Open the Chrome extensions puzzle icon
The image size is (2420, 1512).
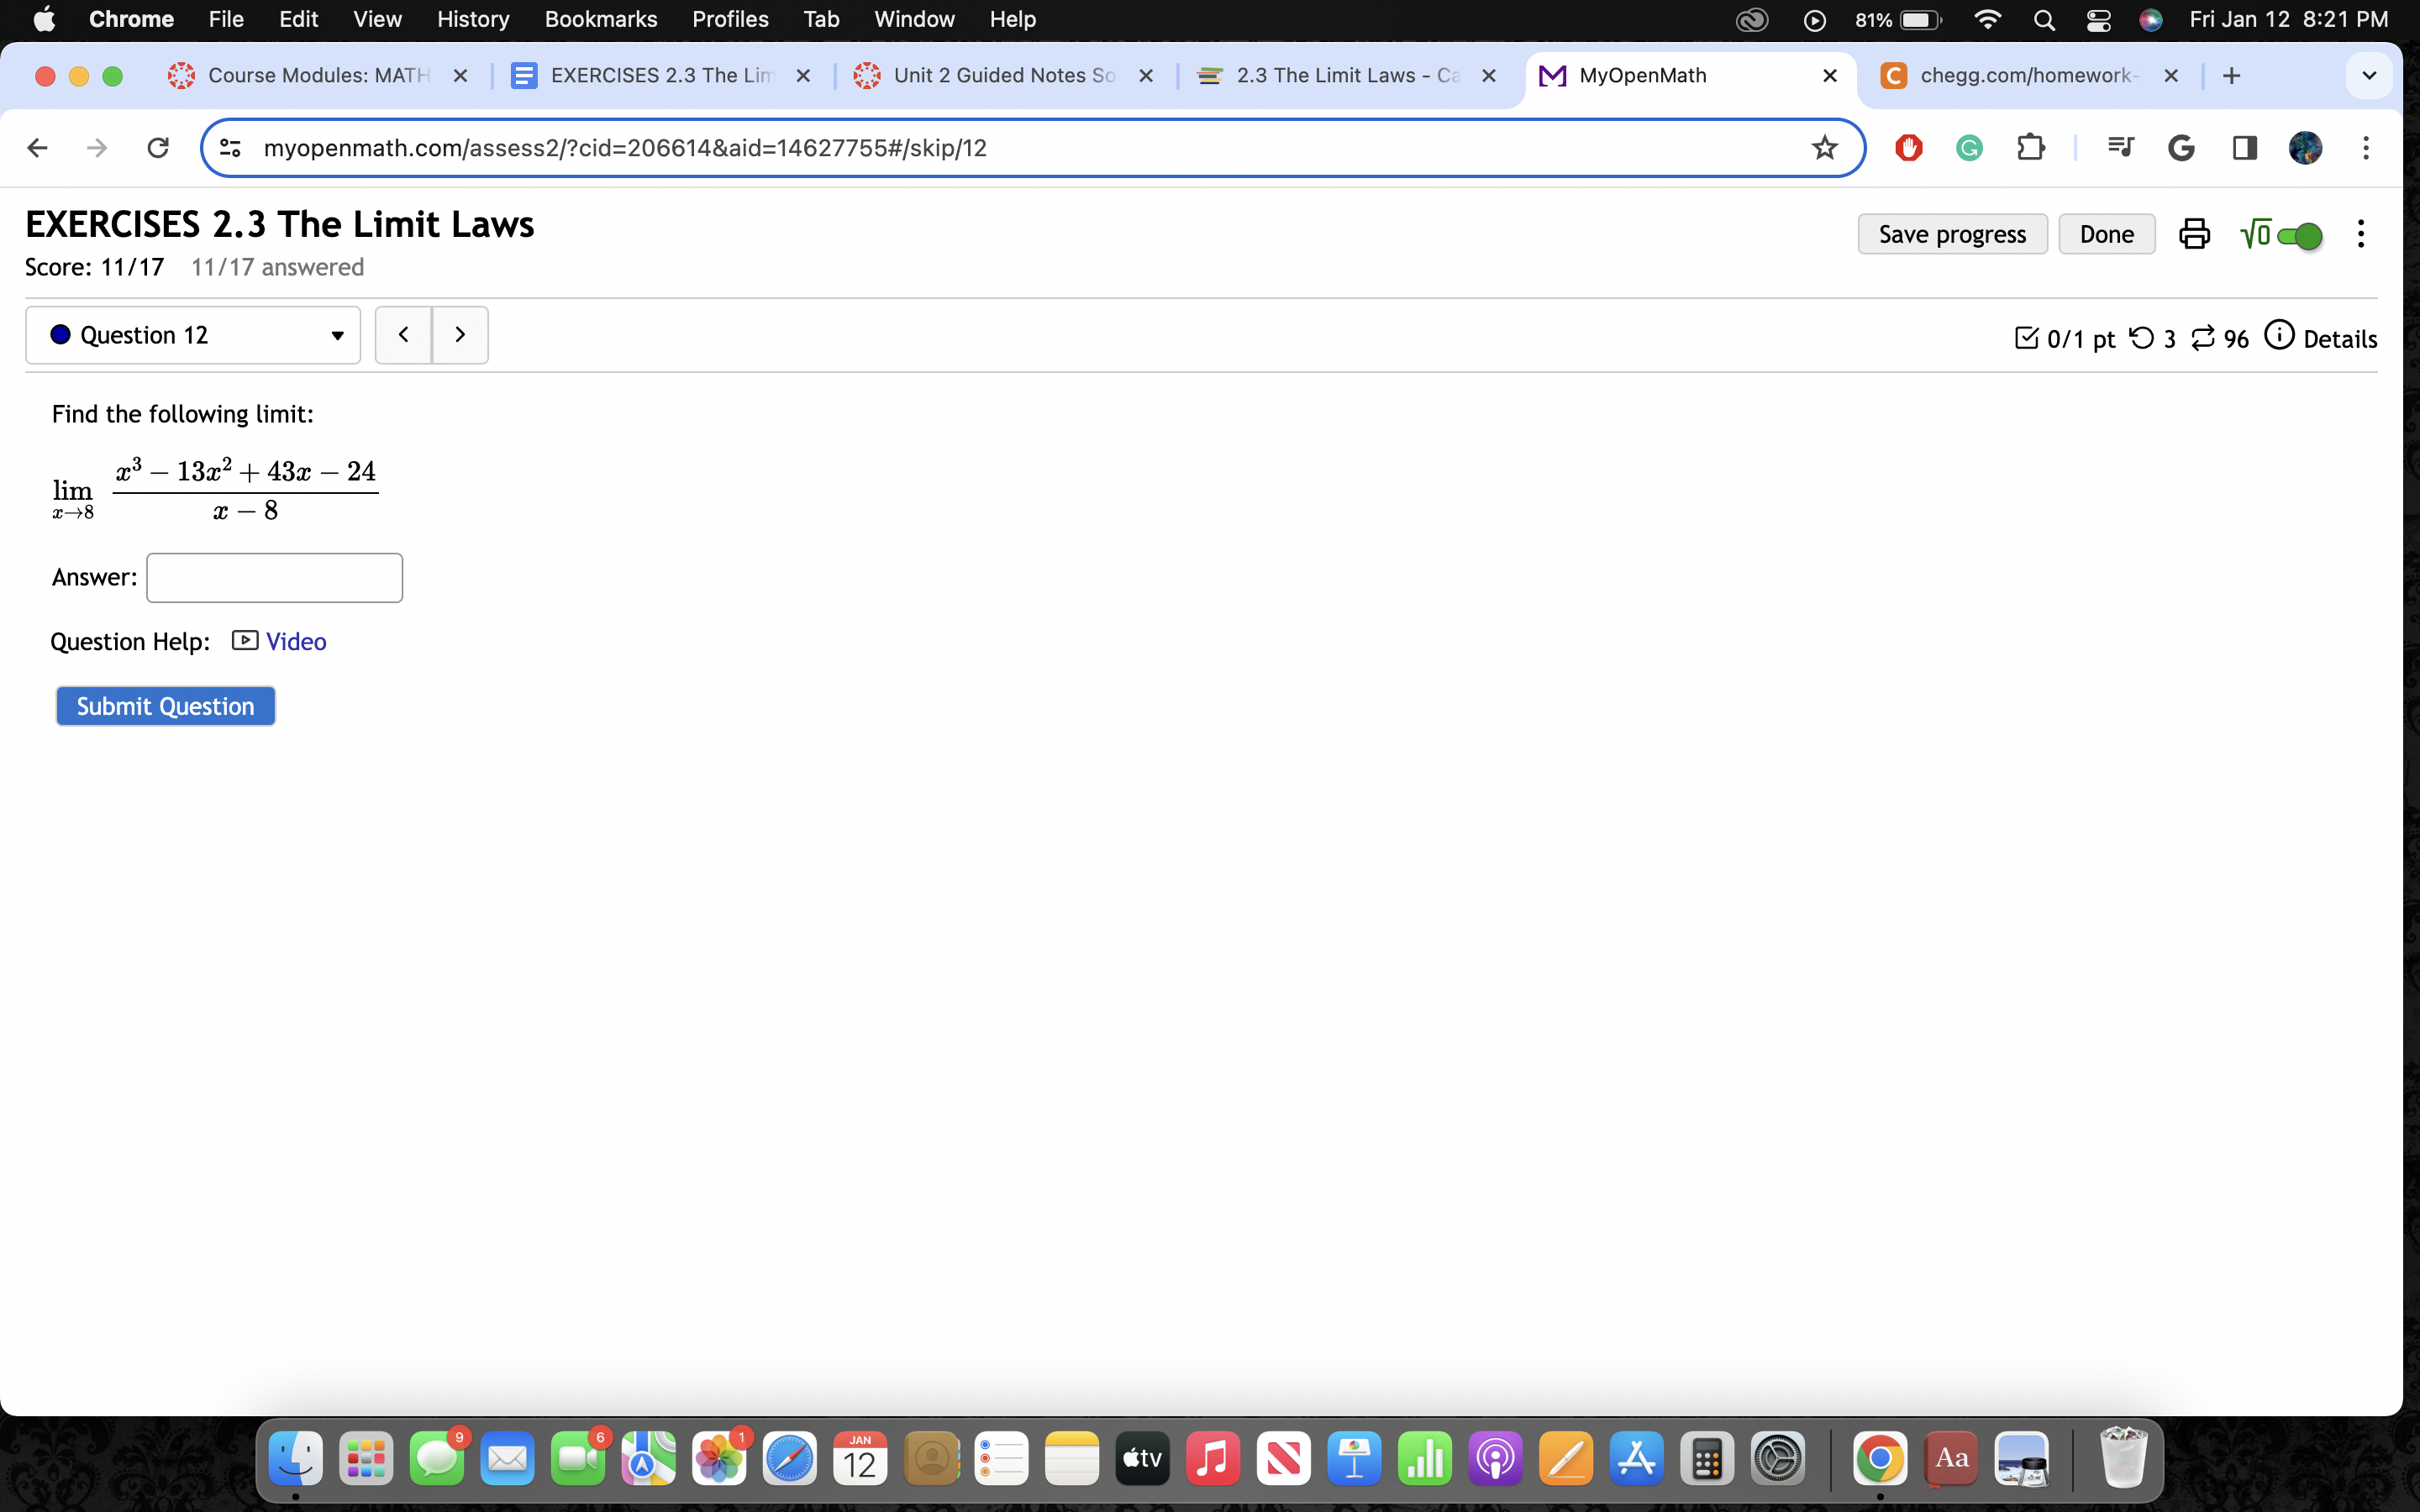(2030, 148)
